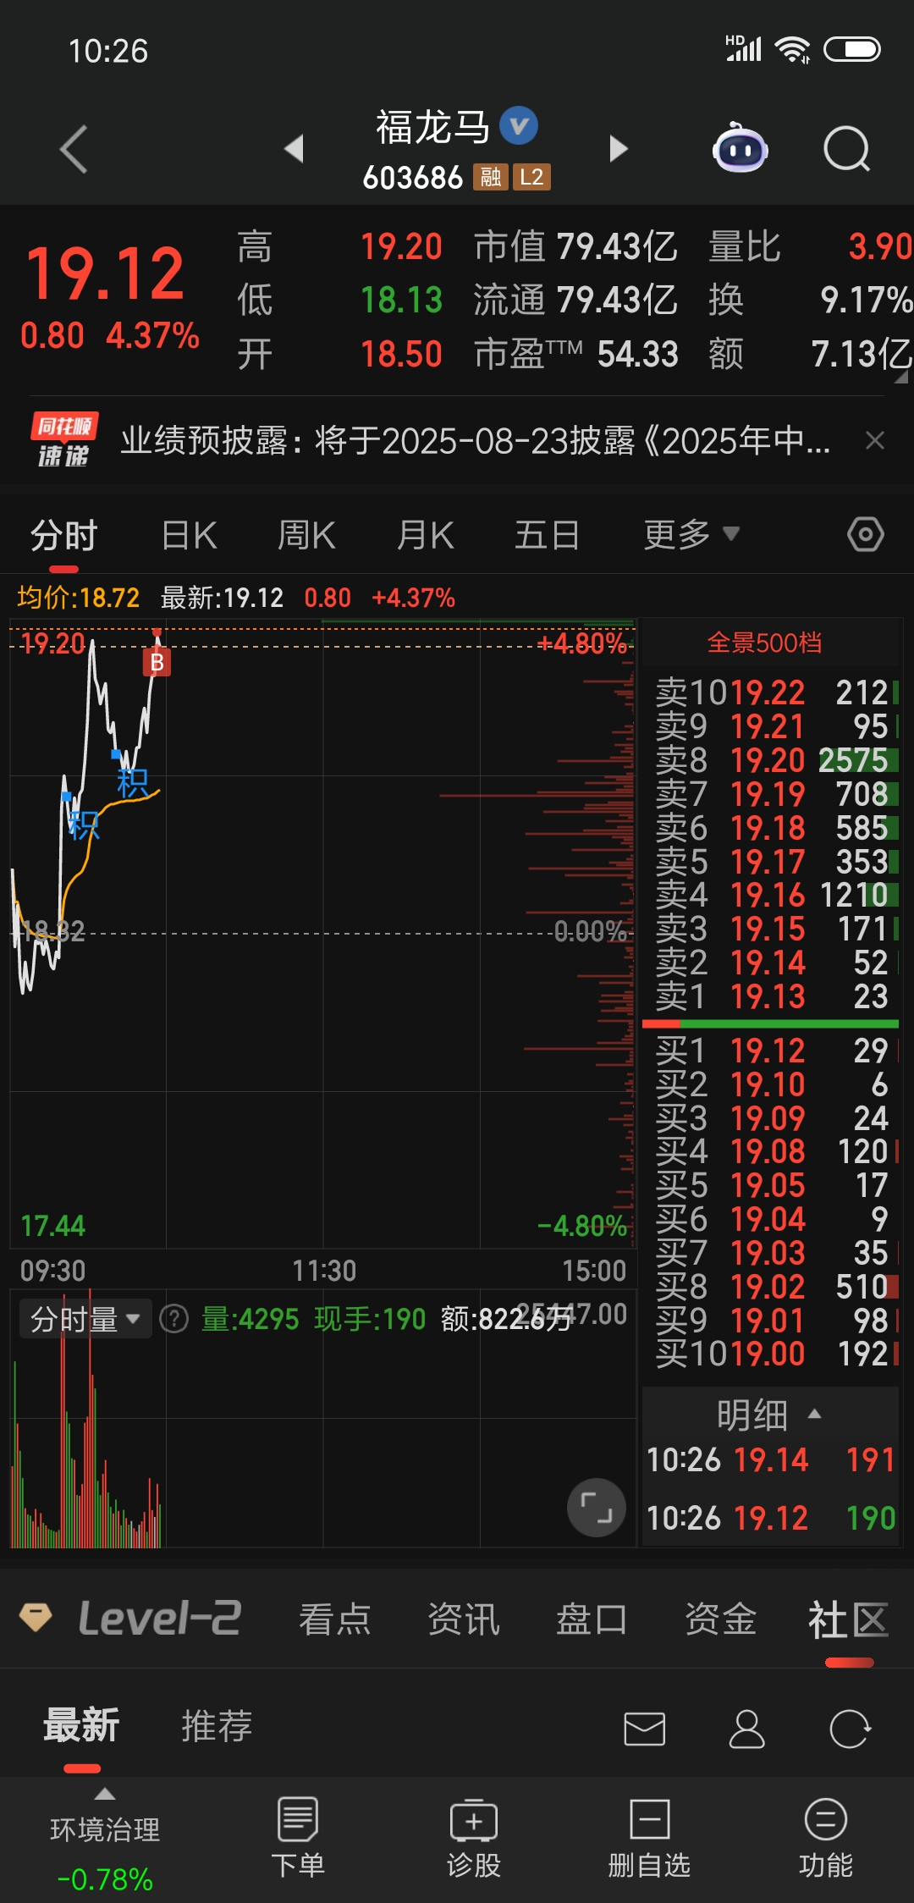Screen dimensions: 914x1903
Task: Refresh the community feed
Action: point(850,1729)
